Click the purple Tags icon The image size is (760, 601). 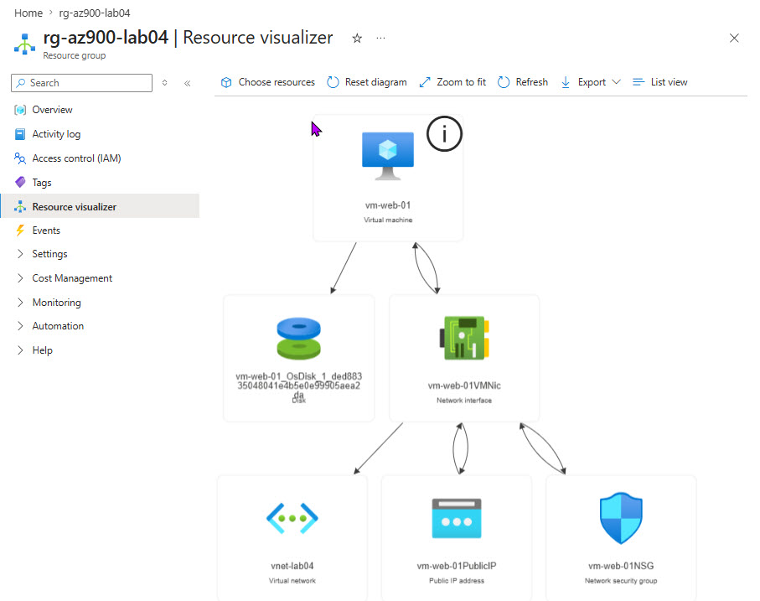(x=20, y=182)
